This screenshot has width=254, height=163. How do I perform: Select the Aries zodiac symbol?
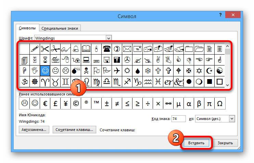[45, 81]
